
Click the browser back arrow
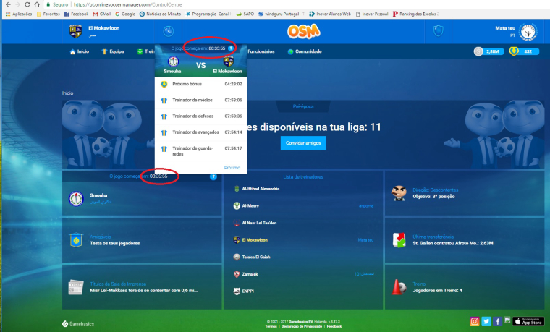click(8, 4)
